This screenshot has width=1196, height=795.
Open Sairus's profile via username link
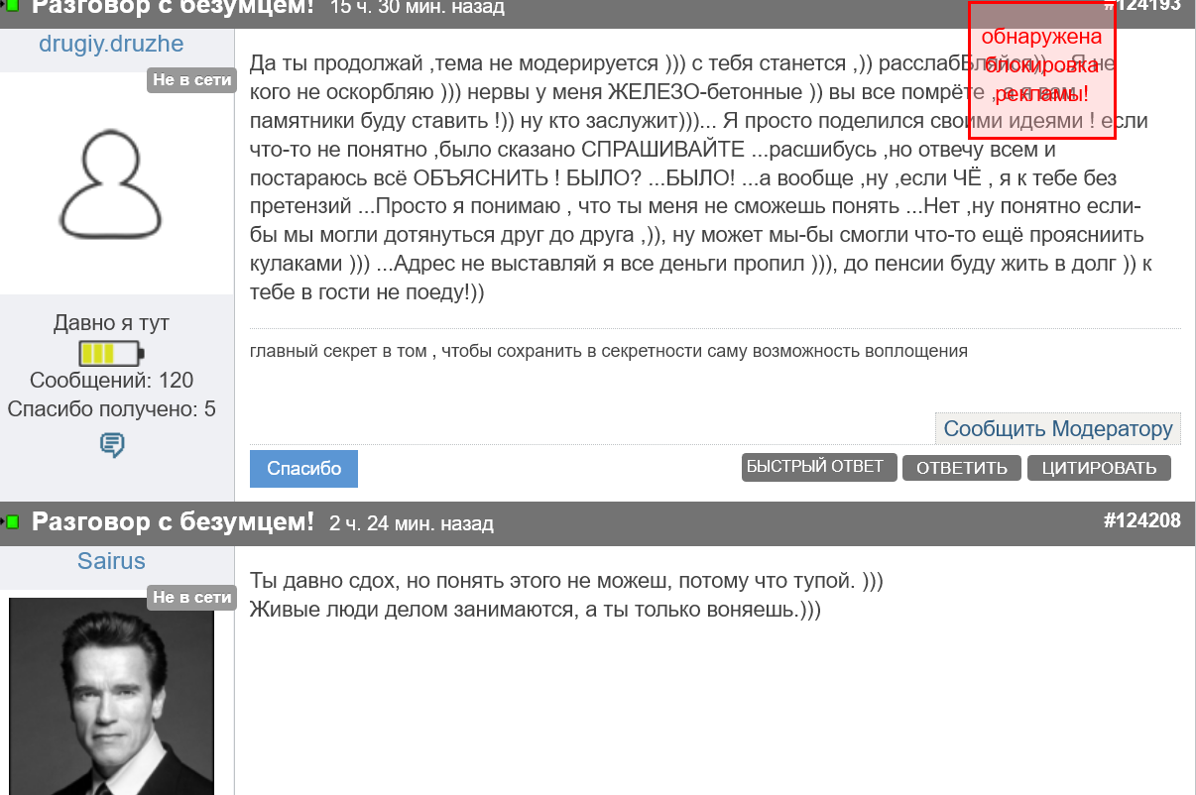(x=111, y=561)
